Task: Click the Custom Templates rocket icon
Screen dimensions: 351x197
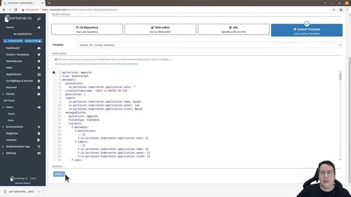Action: pos(39,55)
